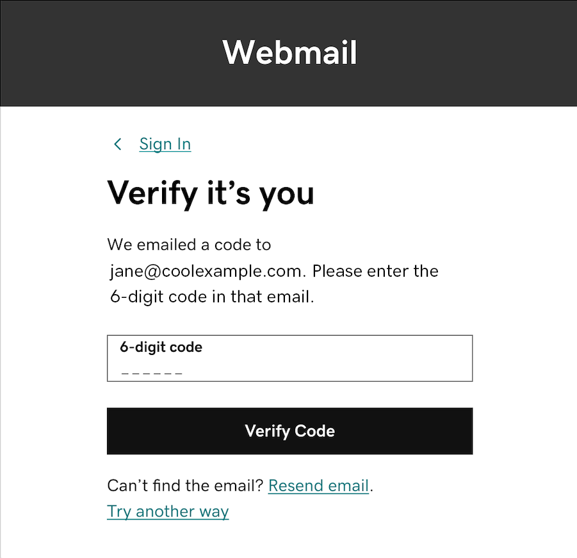
Task: Open the Sign In page
Action: pyautogui.click(x=165, y=144)
